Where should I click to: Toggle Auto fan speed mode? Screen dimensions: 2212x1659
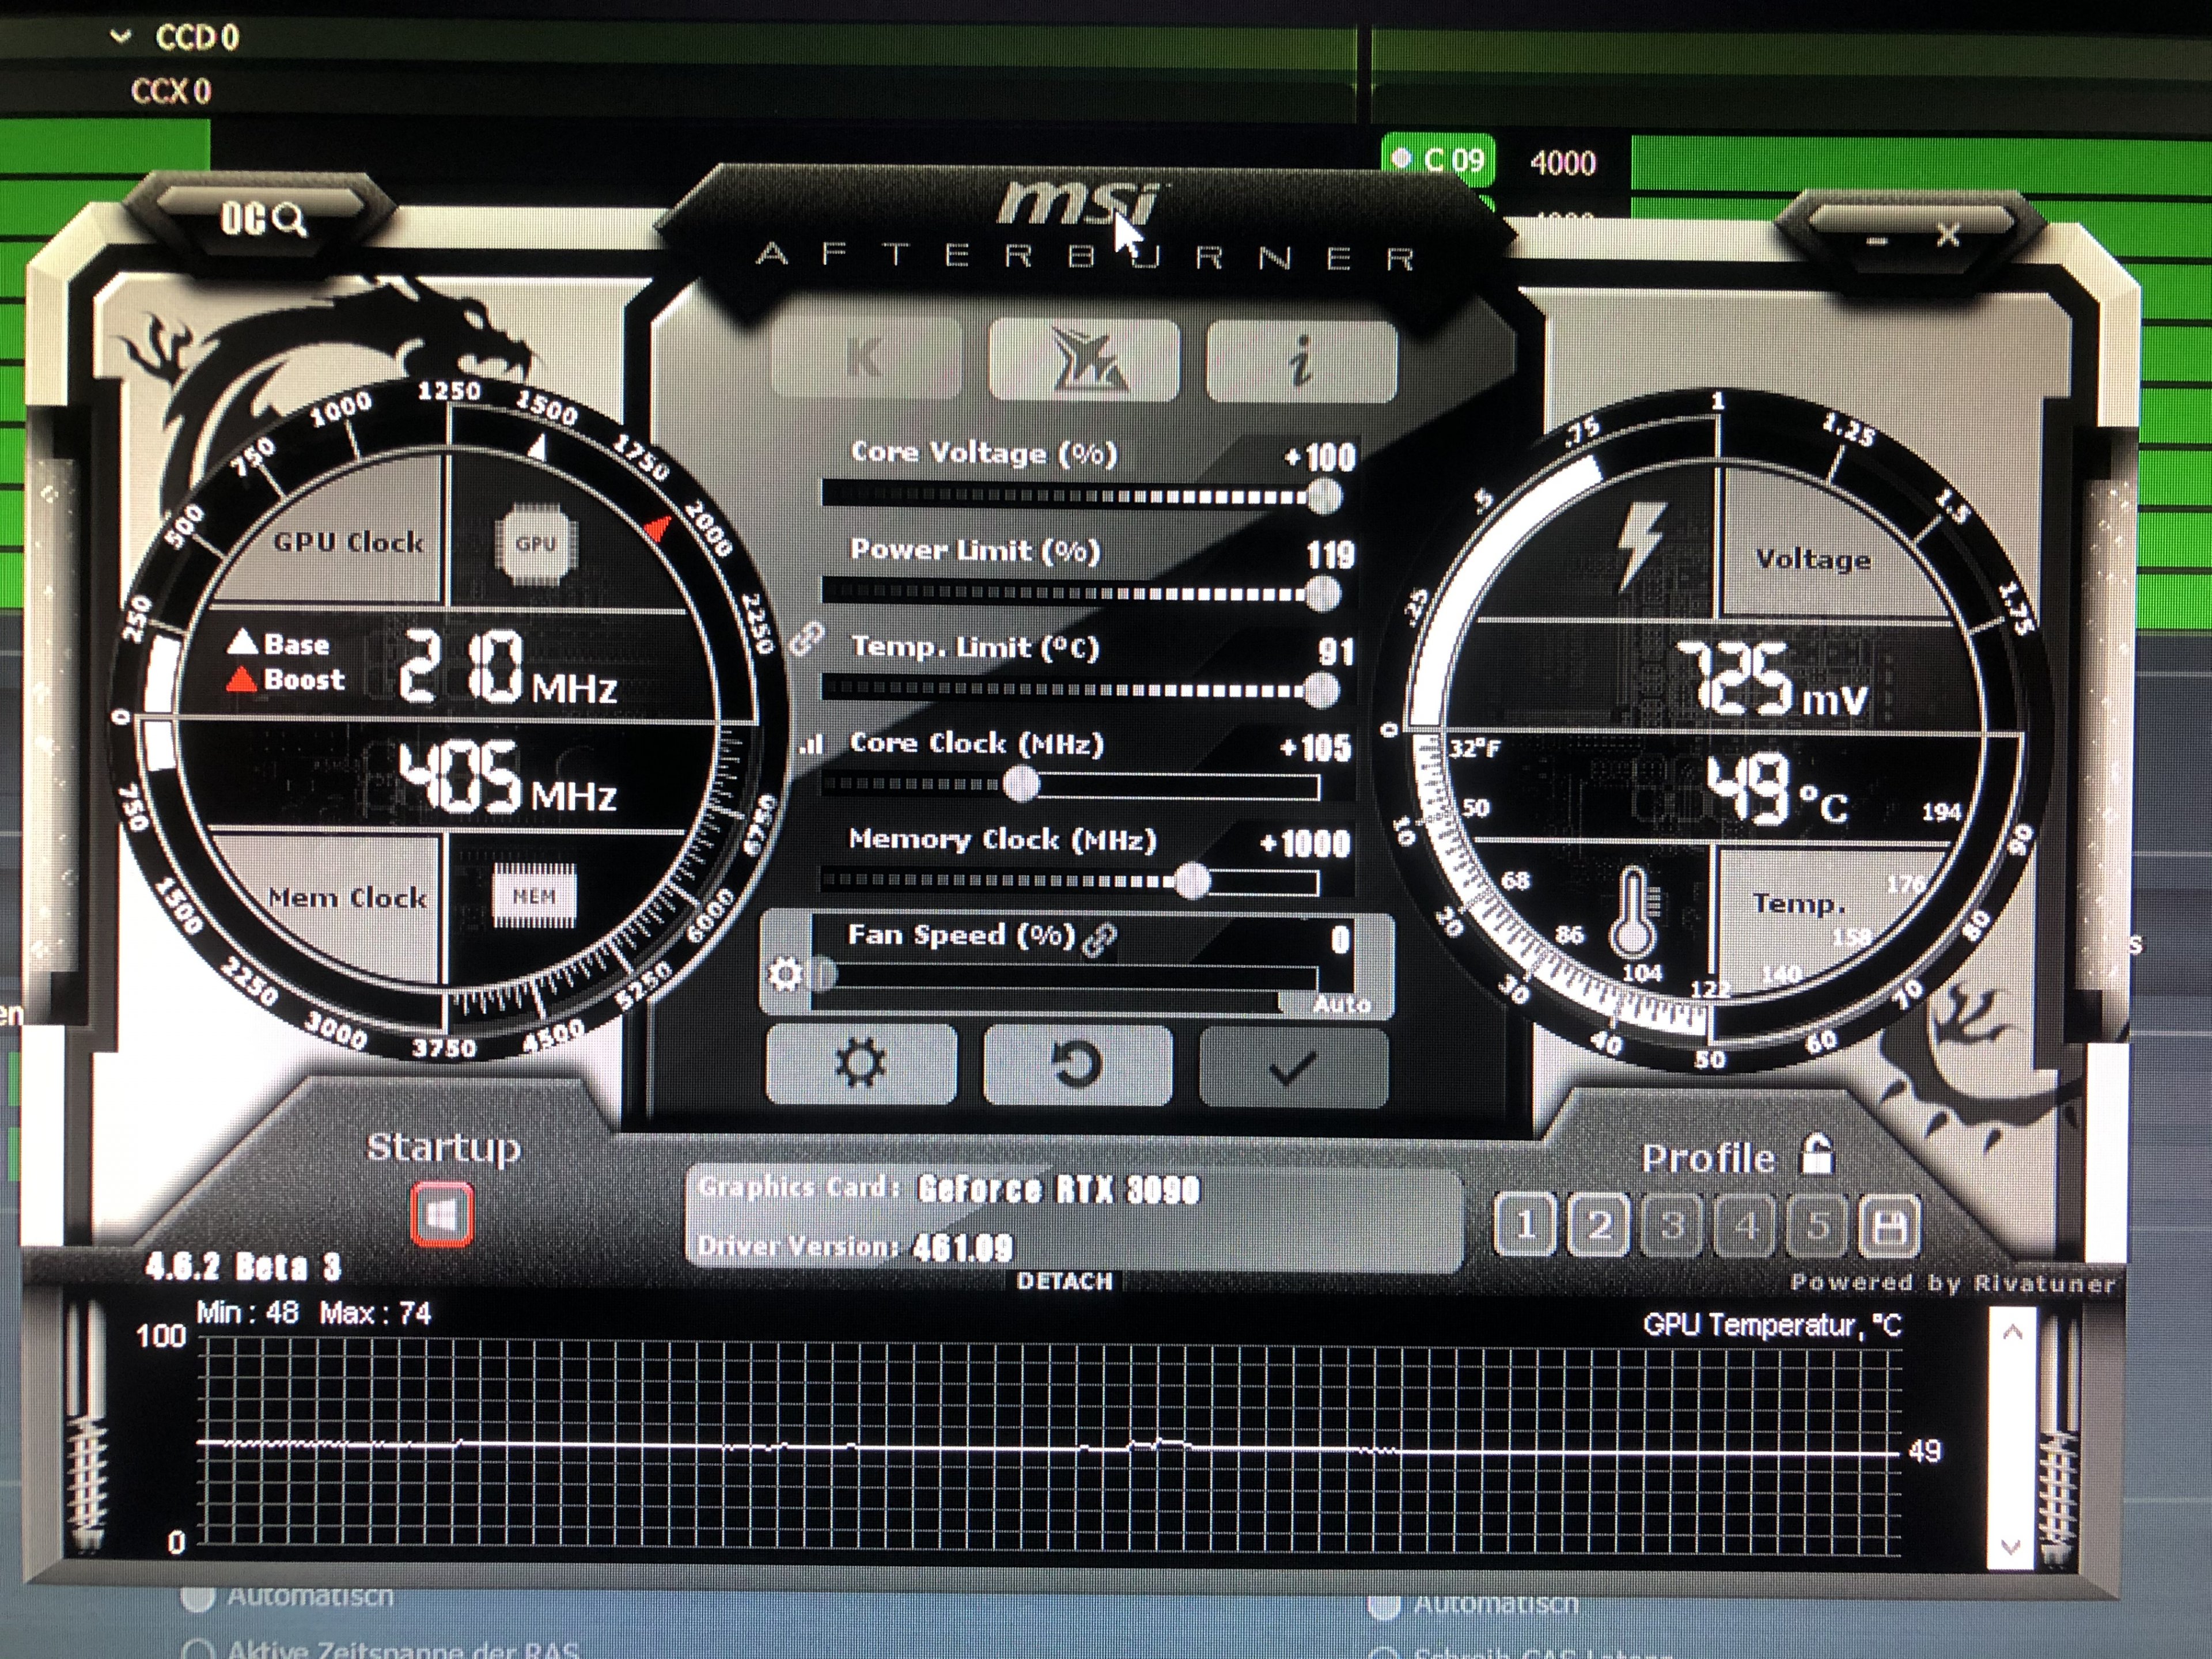pos(1341,1004)
